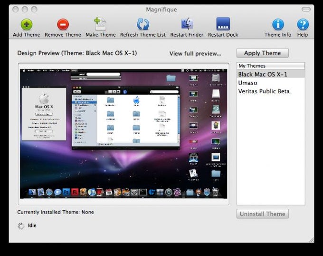Click the Remove Theme red minus icon

pyautogui.click(x=63, y=25)
